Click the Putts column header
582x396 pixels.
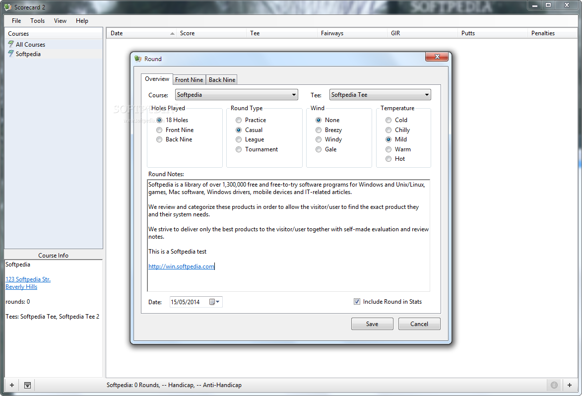pos(492,33)
